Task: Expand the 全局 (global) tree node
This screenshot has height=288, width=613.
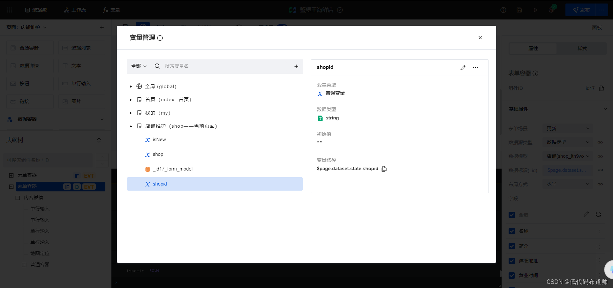Action: click(x=131, y=87)
